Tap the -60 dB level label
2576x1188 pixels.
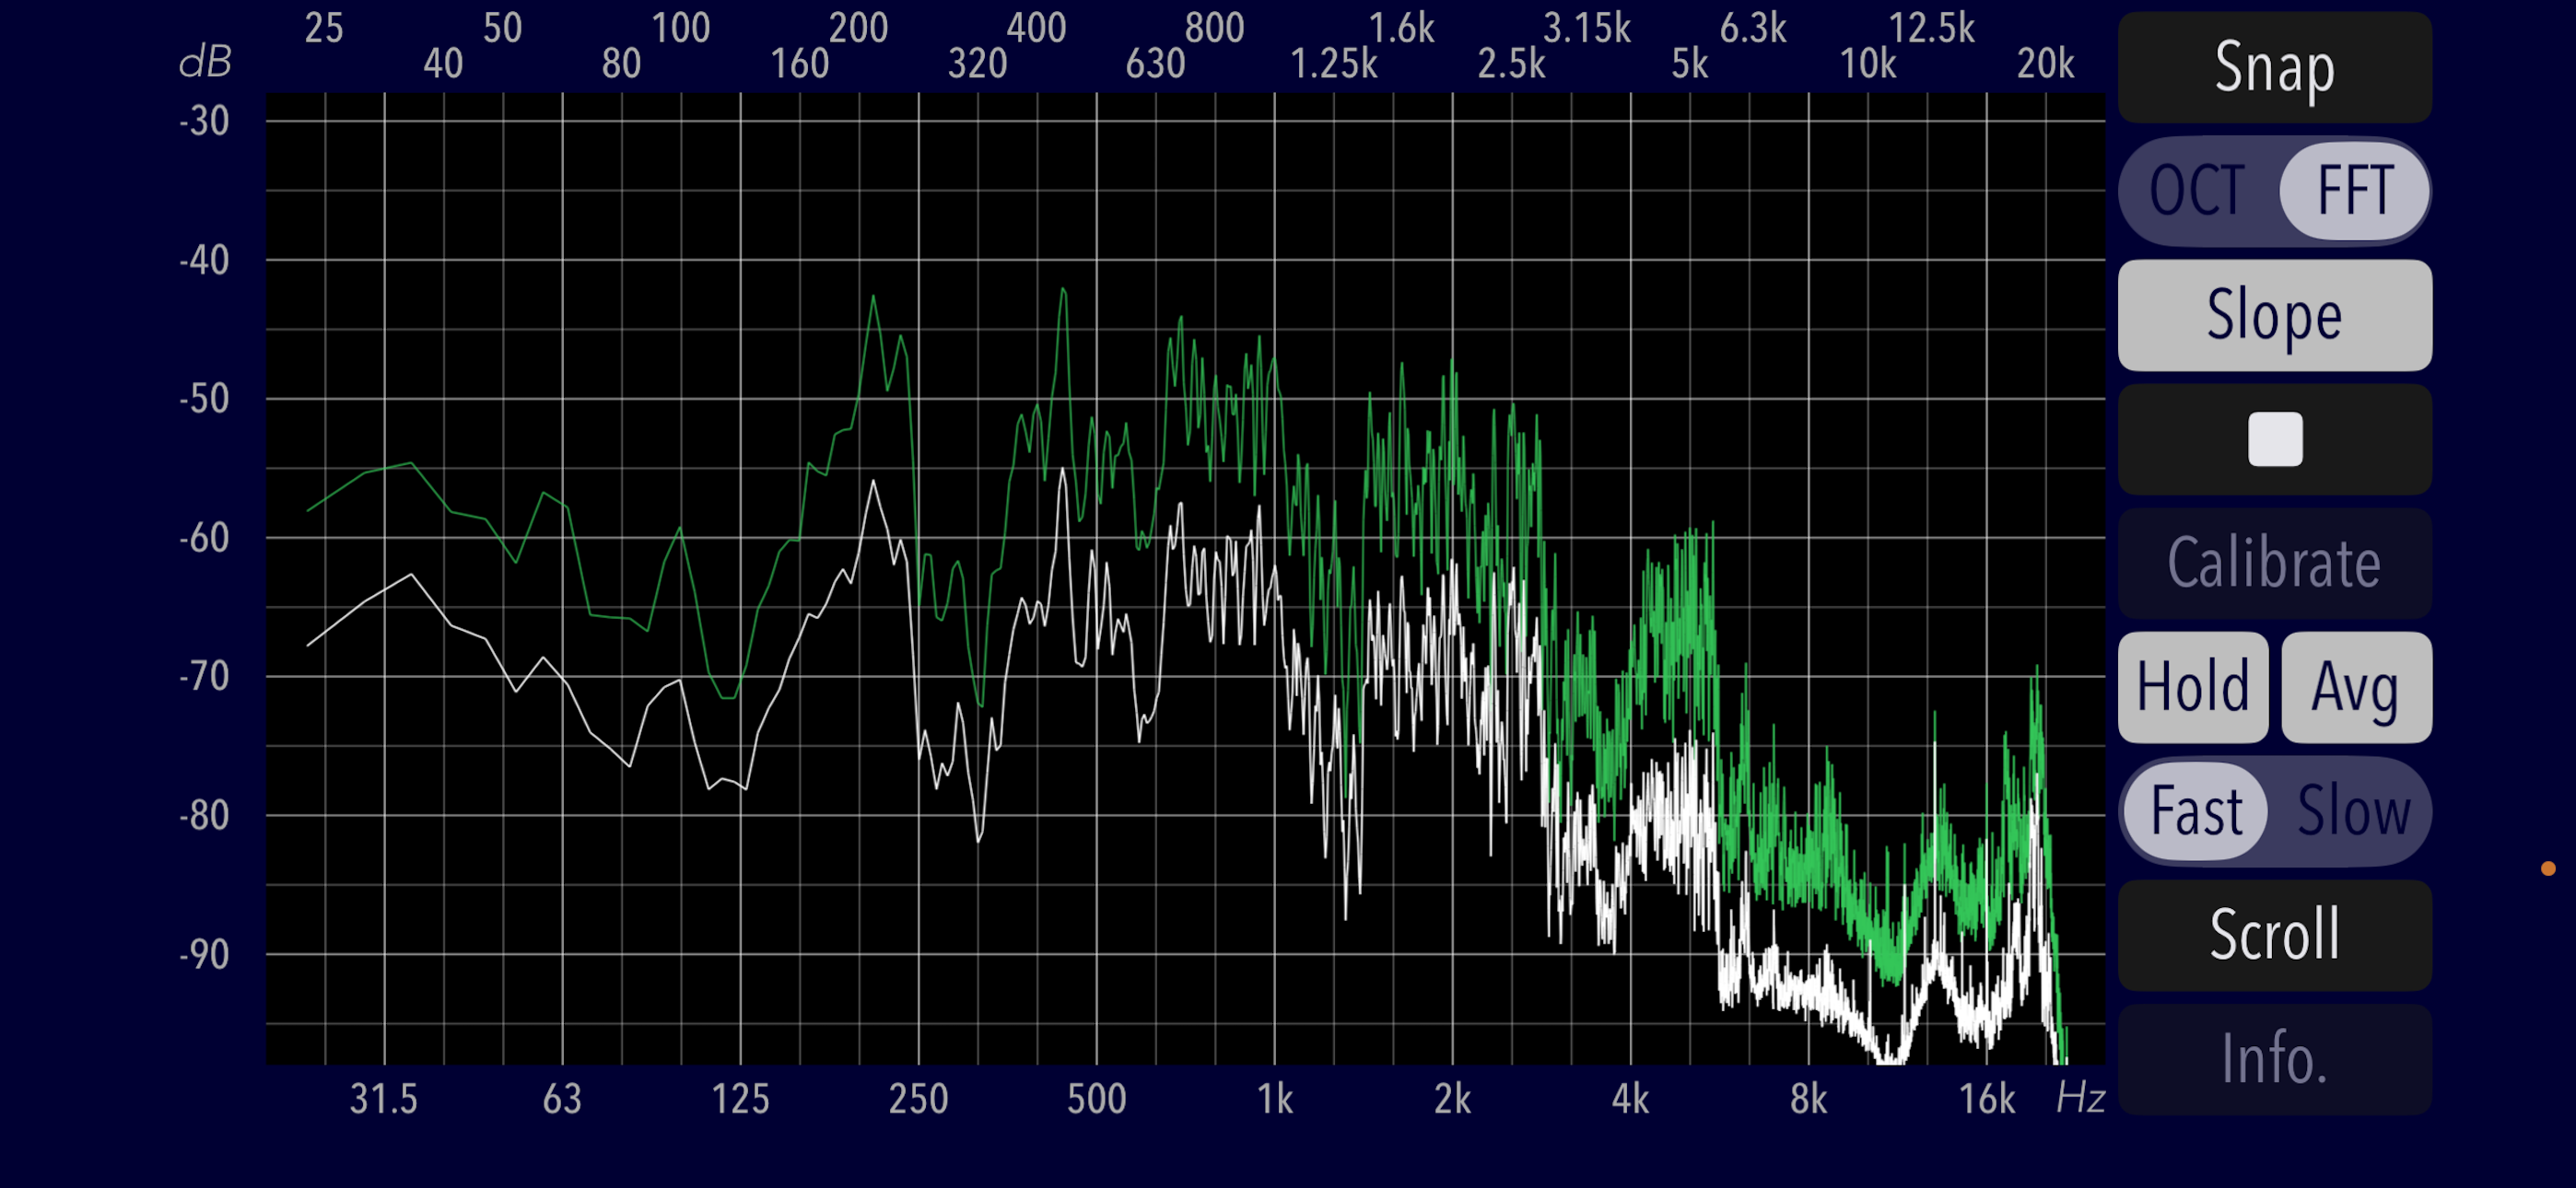204,538
